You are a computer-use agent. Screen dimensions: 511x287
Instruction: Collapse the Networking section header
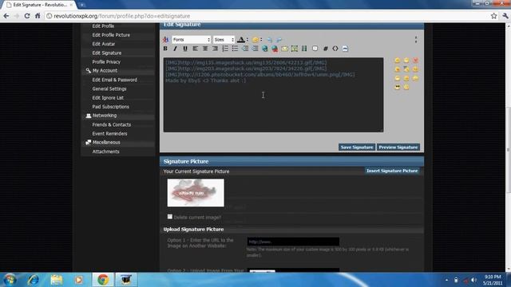coord(118,116)
